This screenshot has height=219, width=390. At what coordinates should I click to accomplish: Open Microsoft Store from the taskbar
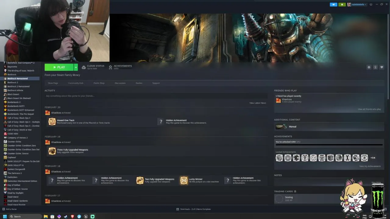(x=52, y=217)
